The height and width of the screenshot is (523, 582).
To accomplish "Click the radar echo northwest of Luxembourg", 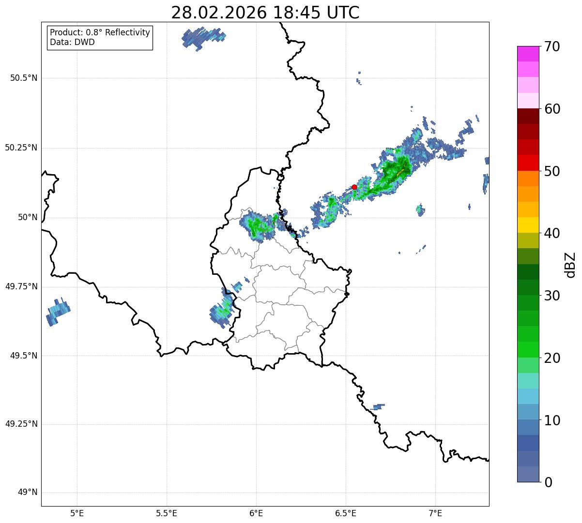I will (259, 225).
